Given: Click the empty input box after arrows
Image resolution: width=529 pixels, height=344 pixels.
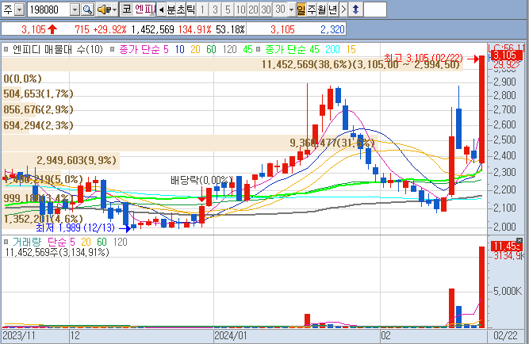Looking at the screenshot, I should pos(375,10).
